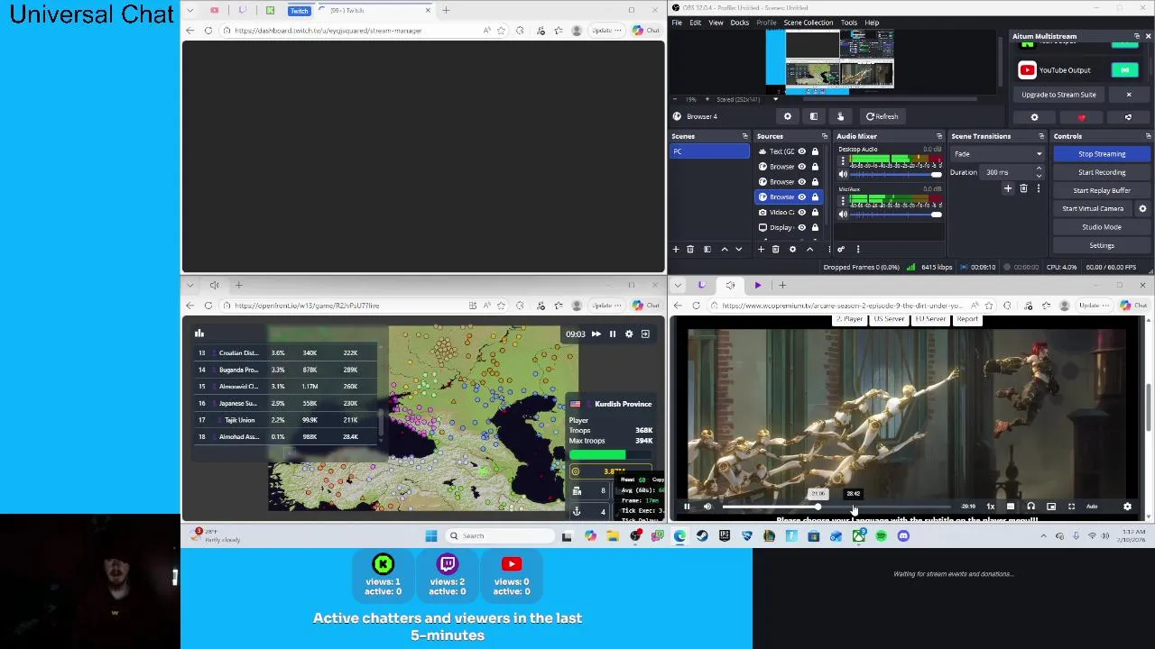Screen dimensions: 1155x649
Task: Toggle OpenFront leaderboard bar-chart icon
Action: click(x=199, y=334)
